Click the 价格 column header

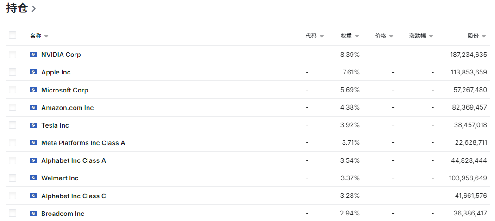[381, 36]
